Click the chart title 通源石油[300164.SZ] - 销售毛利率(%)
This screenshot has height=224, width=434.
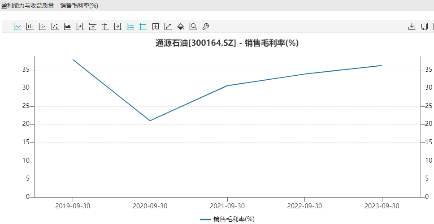click(x=227, y=43)
